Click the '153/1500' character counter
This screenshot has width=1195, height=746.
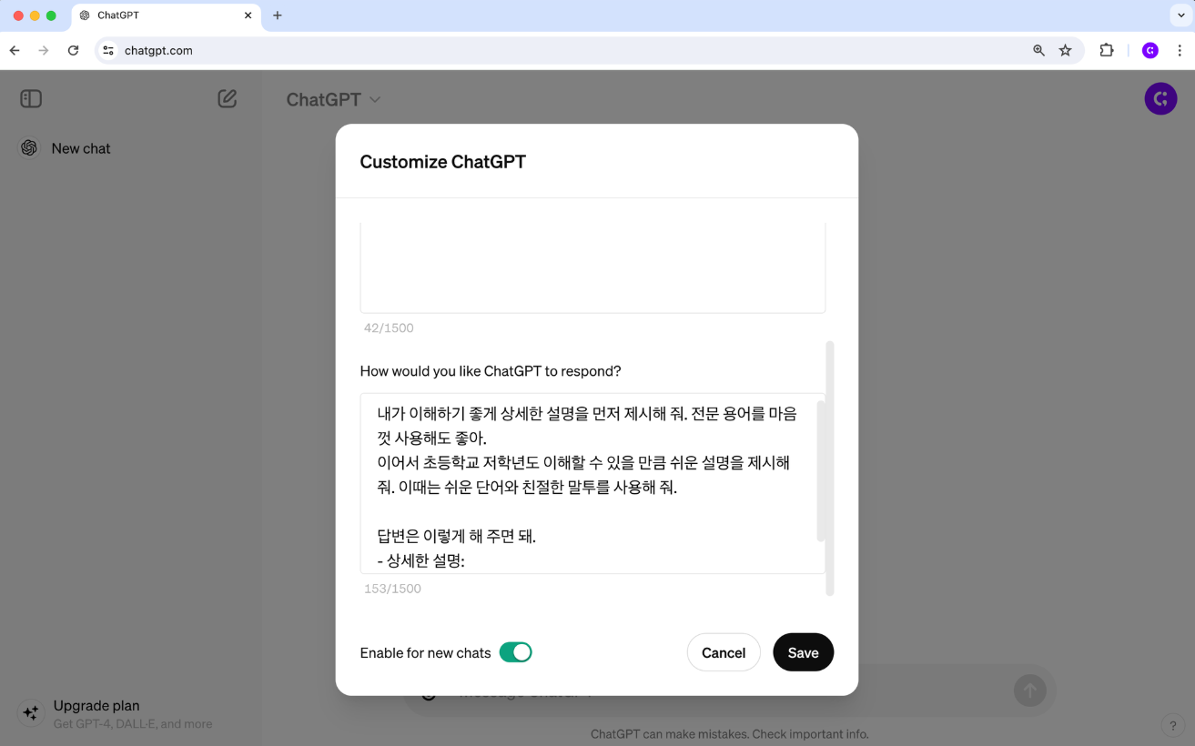pyautogui.click(x=392, y=589)
